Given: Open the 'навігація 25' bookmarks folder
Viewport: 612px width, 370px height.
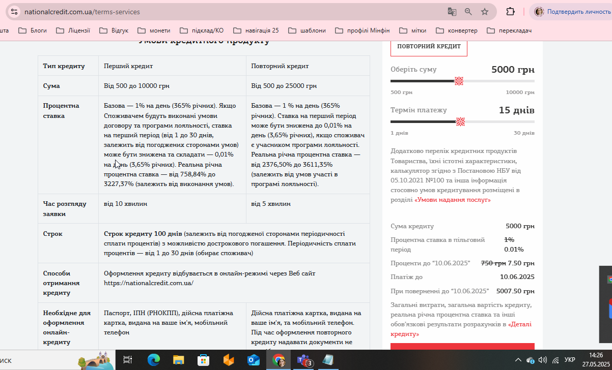Looking at the screenshot, I should [x=256, y=30].
